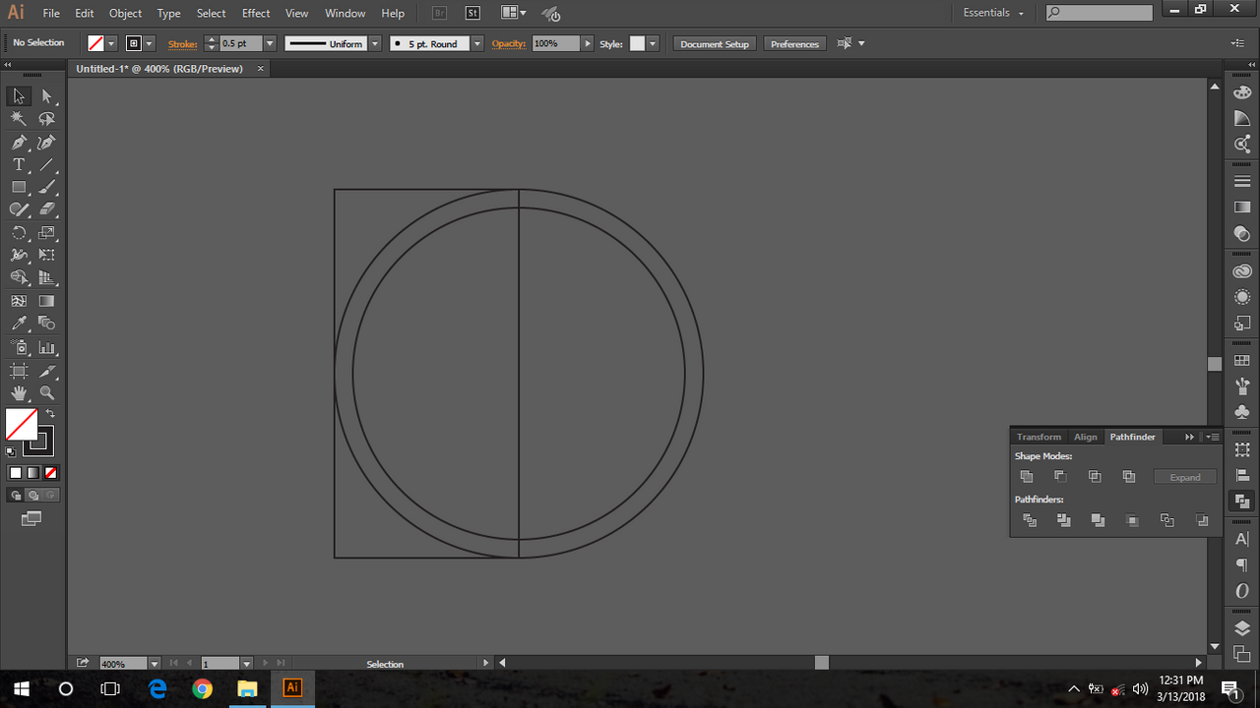Screen dimensions: 1260x708
Task: Open the Essentials workspace switcher
Action: point(993,13)
